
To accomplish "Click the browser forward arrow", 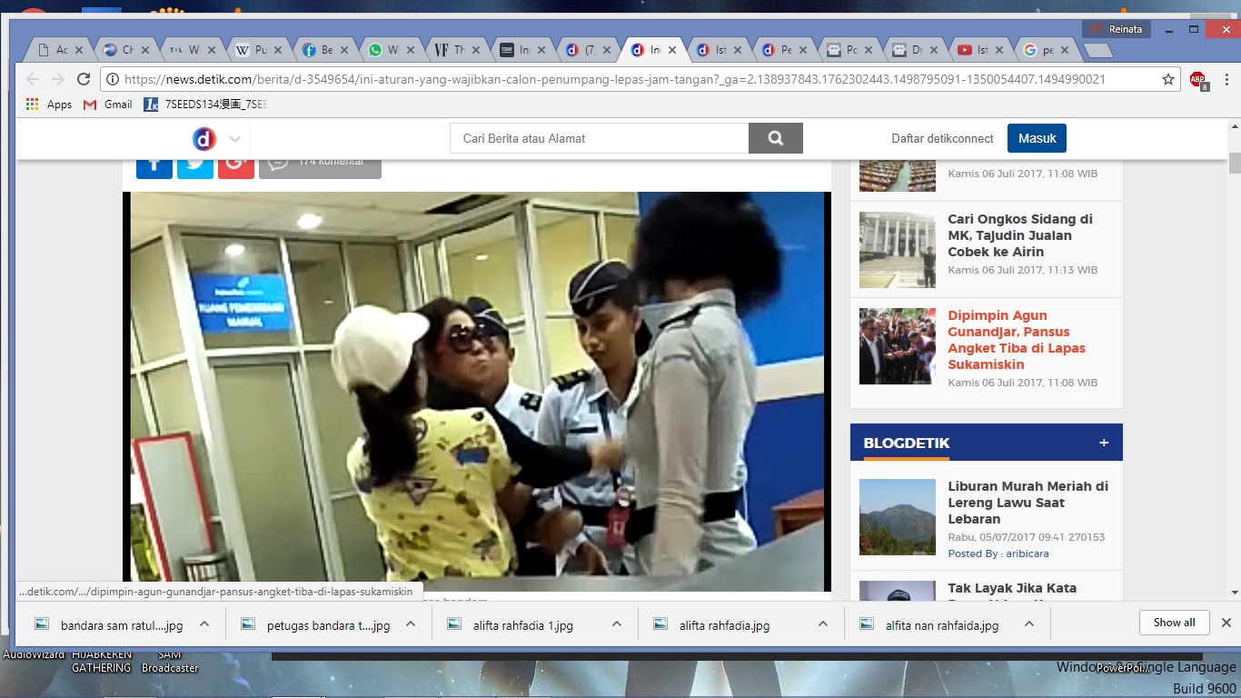I will (58, 79).
